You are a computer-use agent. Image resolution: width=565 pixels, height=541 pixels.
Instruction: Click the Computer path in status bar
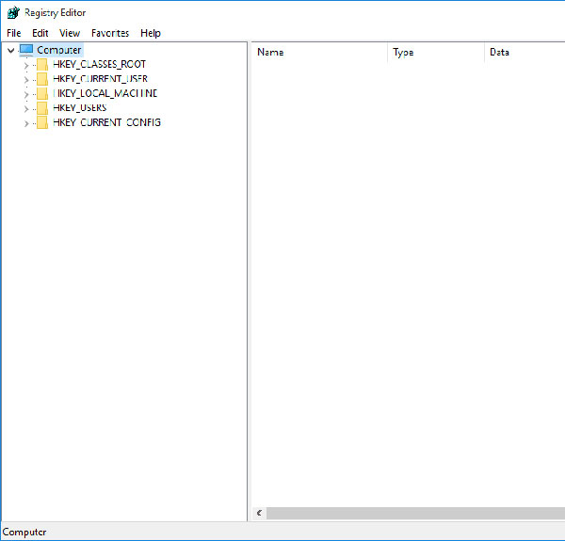pyautogui.click(x=24, y=532)
